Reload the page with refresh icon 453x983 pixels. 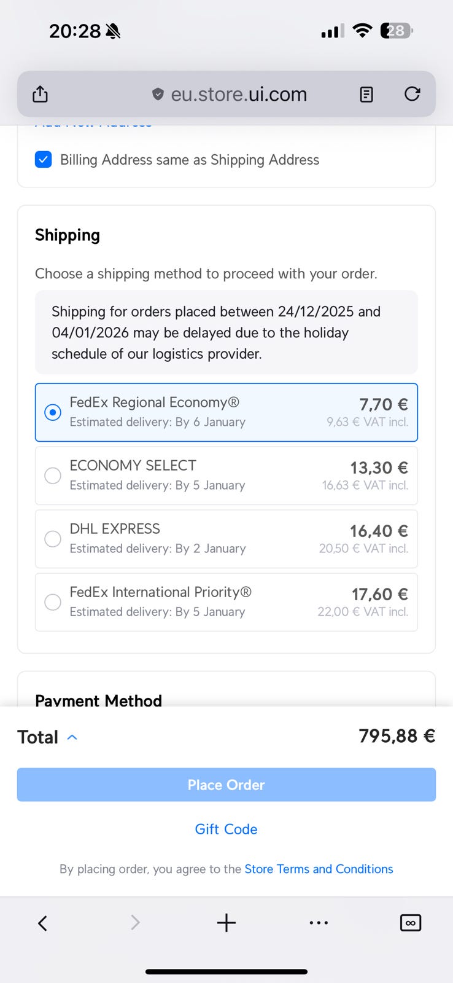click(412, 94)
